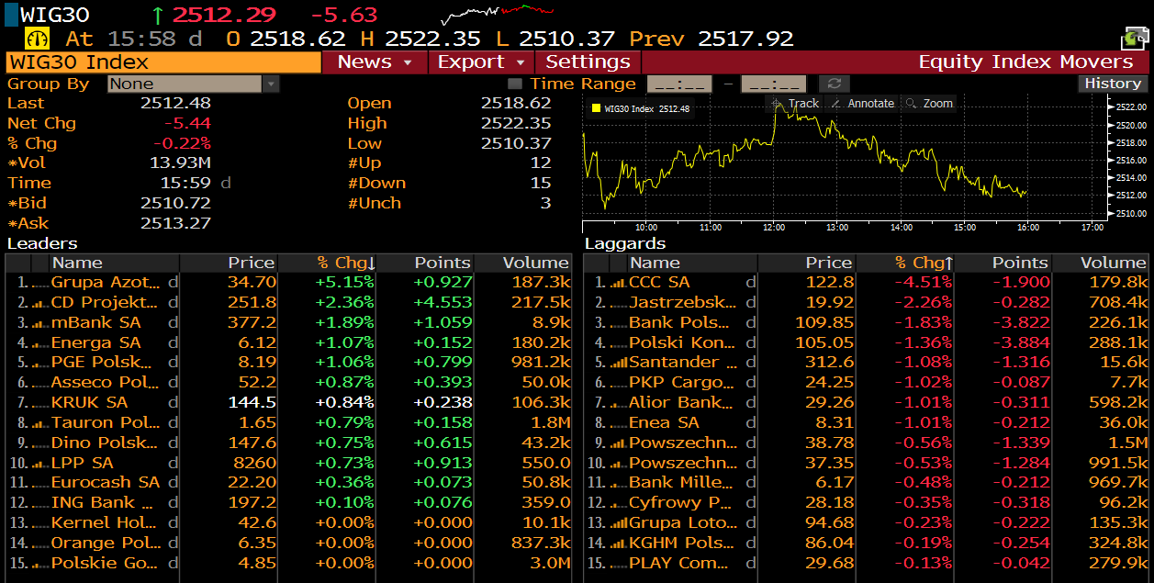Expand the Export menu
Screen dimensions: 1154x583
coord(480,62)
